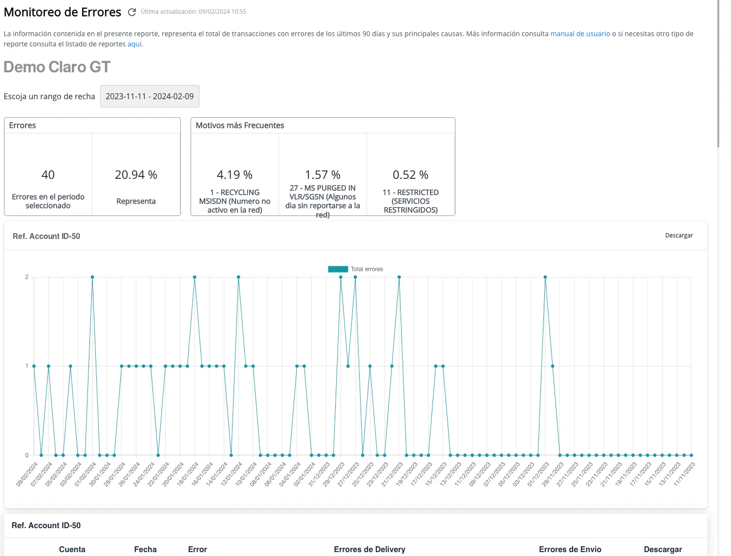Open the date range picker 2023-11-11 - 2024-02-09
The width and height of the screenshot is (731, 556).
(x=150, y=96)
